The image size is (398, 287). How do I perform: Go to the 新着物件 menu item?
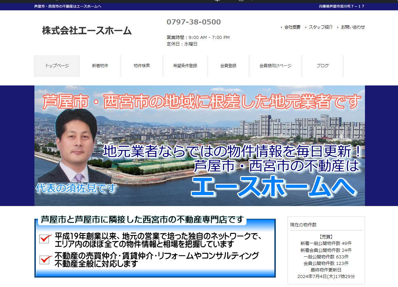click(100, 66)
